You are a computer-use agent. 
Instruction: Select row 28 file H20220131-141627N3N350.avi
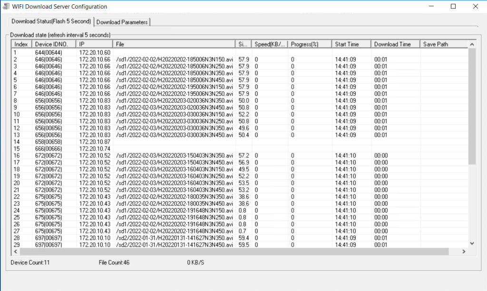174,238
